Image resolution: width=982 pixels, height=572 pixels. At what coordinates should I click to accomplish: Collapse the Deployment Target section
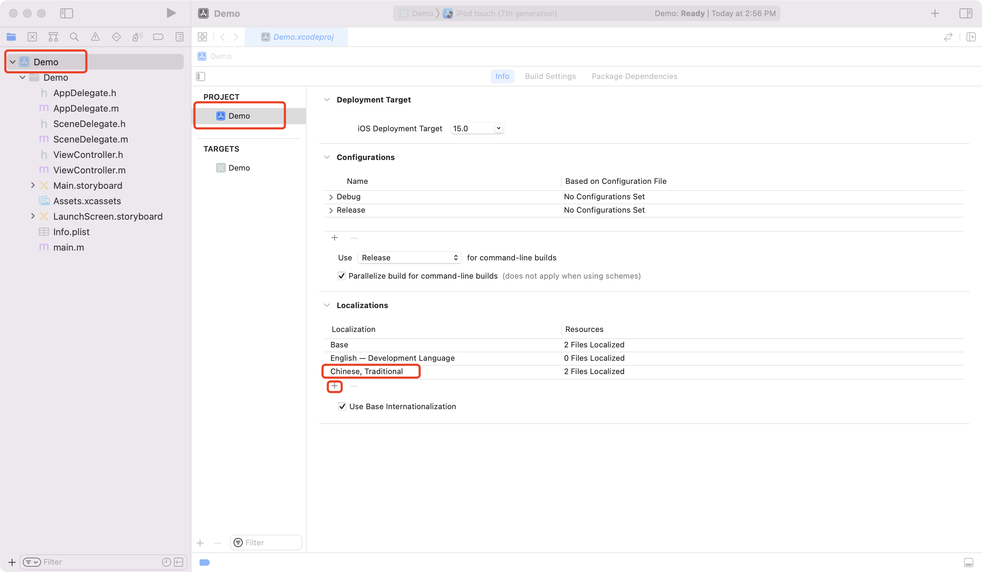pyautogui.click(x=327, y=100)
